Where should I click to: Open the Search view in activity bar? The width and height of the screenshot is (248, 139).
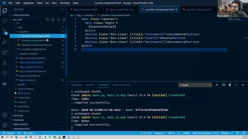[x=5, y=21]
